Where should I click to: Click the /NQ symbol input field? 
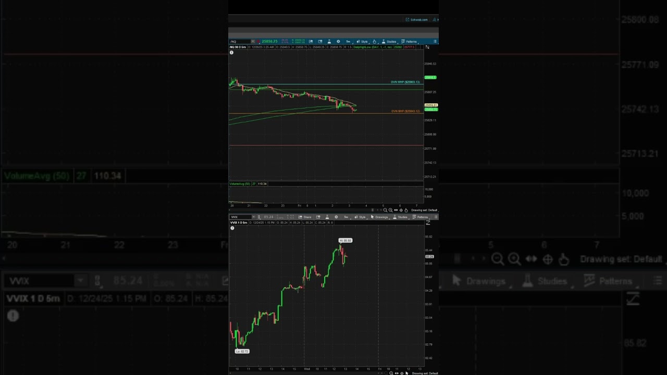(x=240, y=42)
